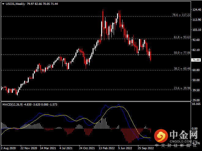This screenshot has height=151, width=202.
Task: Click the 124.40 price scale label
Action: [196, 10]
